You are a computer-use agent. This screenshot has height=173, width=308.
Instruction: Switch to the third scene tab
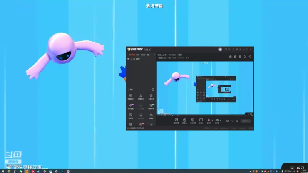(x=143, y=55)
